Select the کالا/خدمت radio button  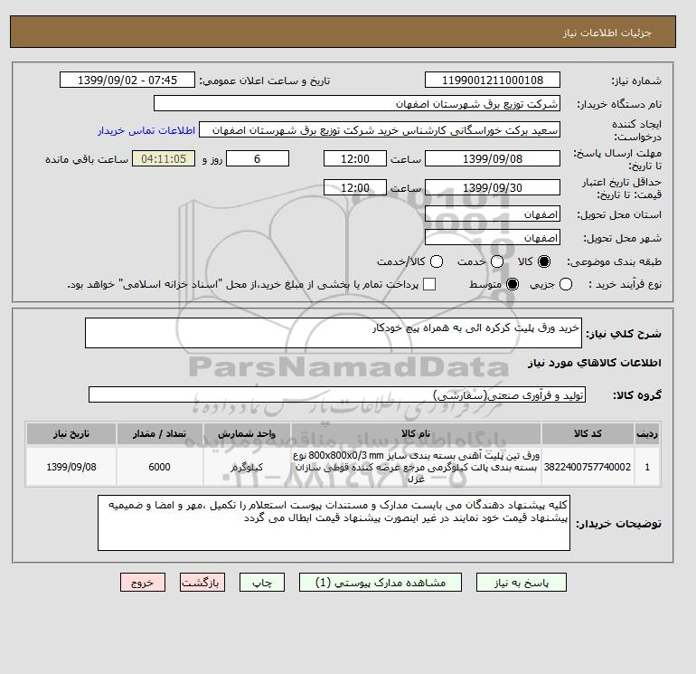pos(437,261)
